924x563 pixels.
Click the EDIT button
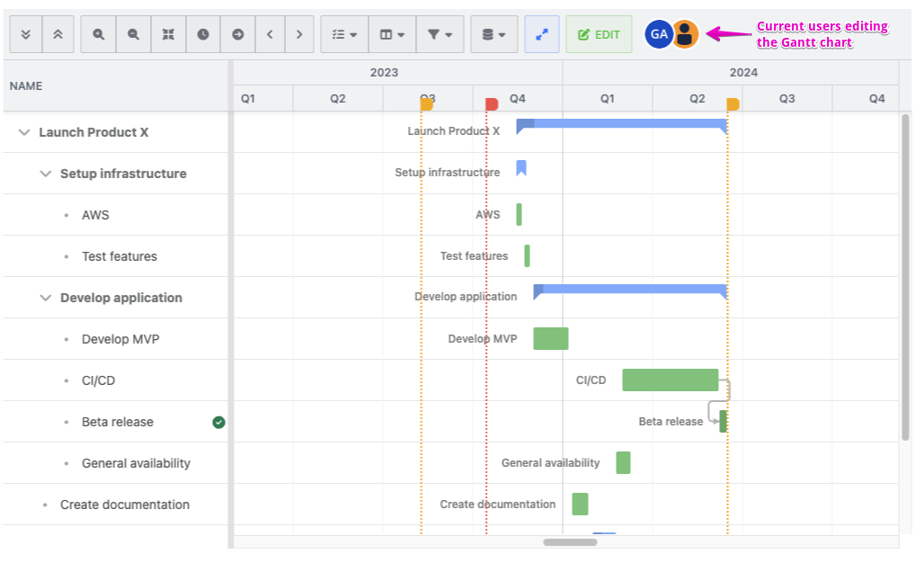(599, 34)
